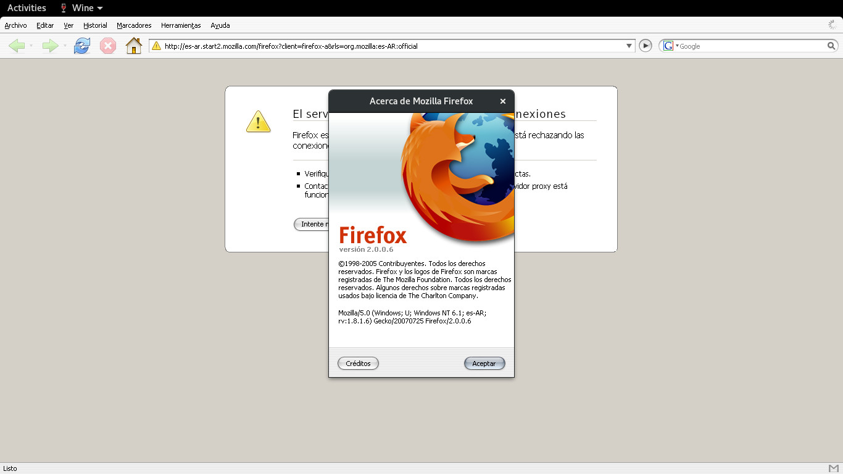Open the Archivo menu
This screenshot has width=843, height=474.
15,25
